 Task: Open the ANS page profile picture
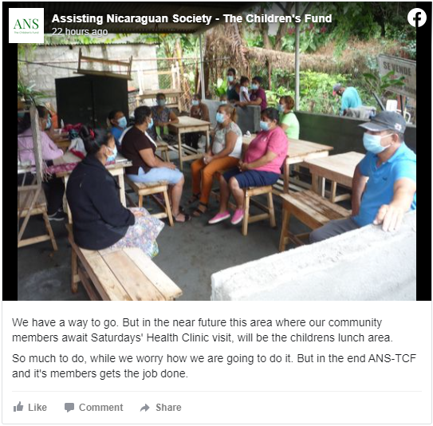tap(26, 26)
